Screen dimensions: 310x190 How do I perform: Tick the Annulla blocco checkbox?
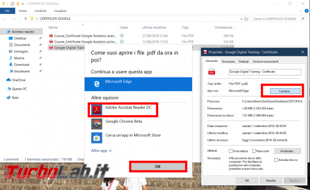[276, 160]
